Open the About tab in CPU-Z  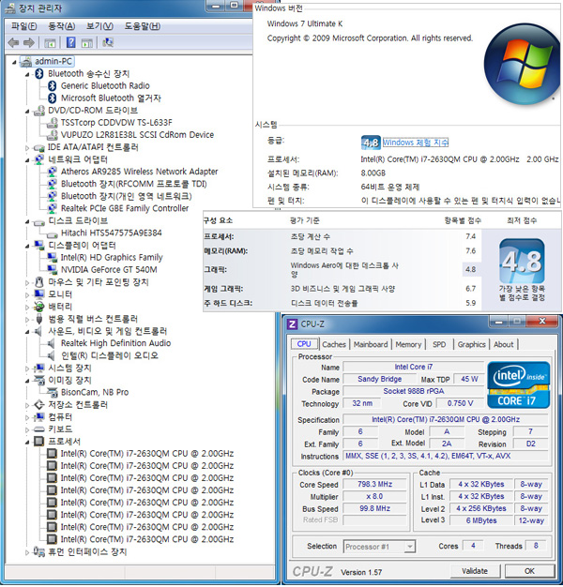504,344
